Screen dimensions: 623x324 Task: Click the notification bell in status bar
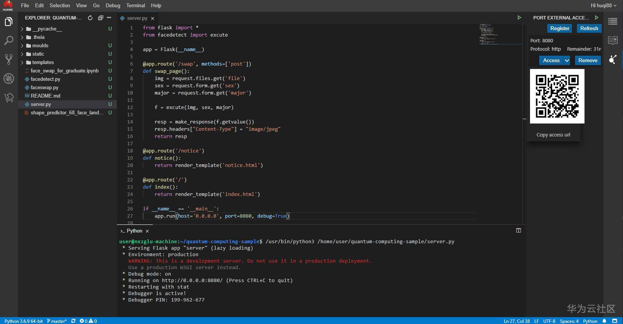tap(604, 321)
